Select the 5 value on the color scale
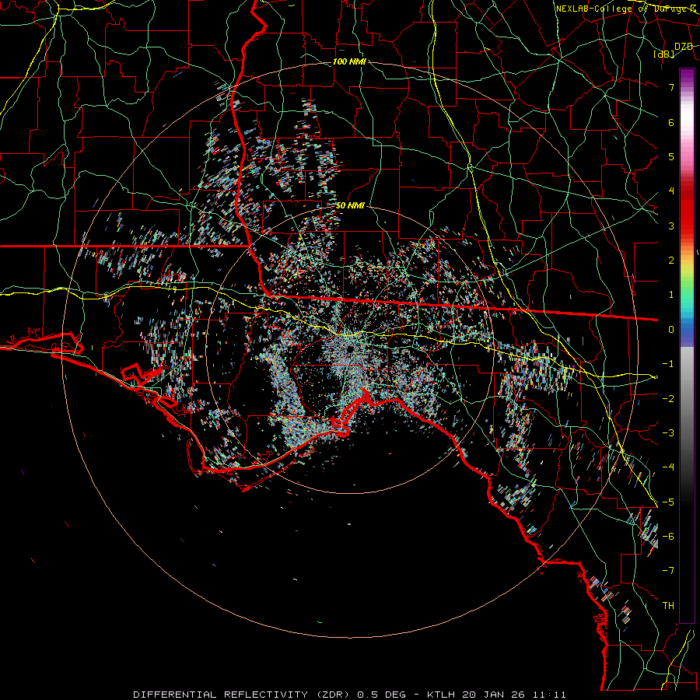The image size is (700, 700). click(x=671, y=156)
